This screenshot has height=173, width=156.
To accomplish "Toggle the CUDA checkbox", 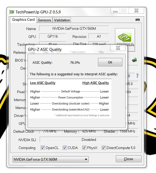I will pyautogui.click(x=65, y=148).
